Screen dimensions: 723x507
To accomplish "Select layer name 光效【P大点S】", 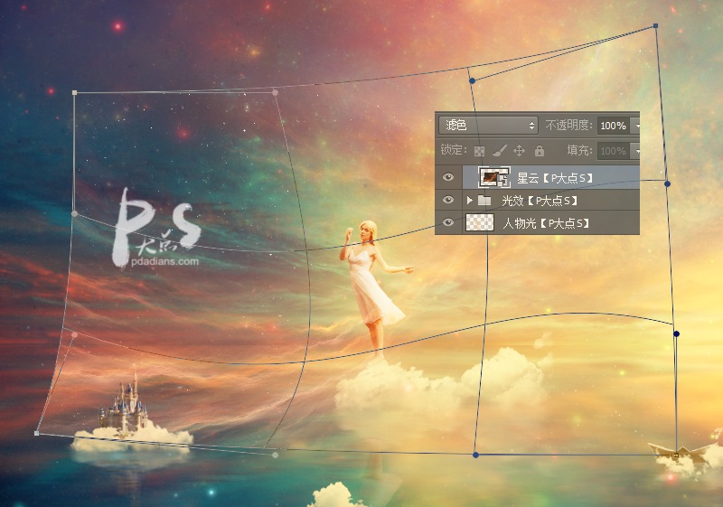I will (540, 201).
